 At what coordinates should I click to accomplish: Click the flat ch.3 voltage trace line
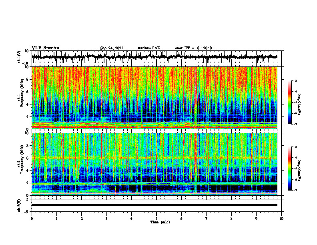pos(154,205)
